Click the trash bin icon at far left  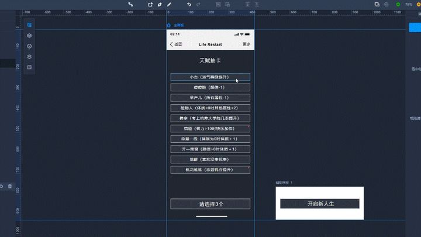pos(10,186)
